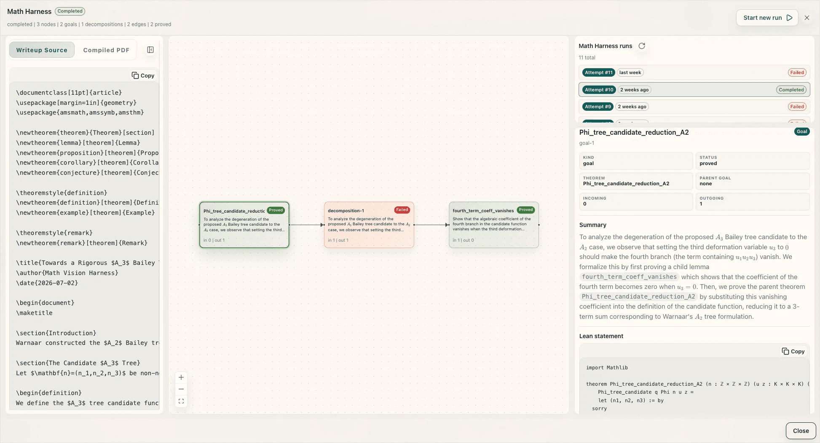
Task: Click the Proved badge on fourth_term_coeff_vanishes node
Action: pyautogui.click(x=525, y=210)
